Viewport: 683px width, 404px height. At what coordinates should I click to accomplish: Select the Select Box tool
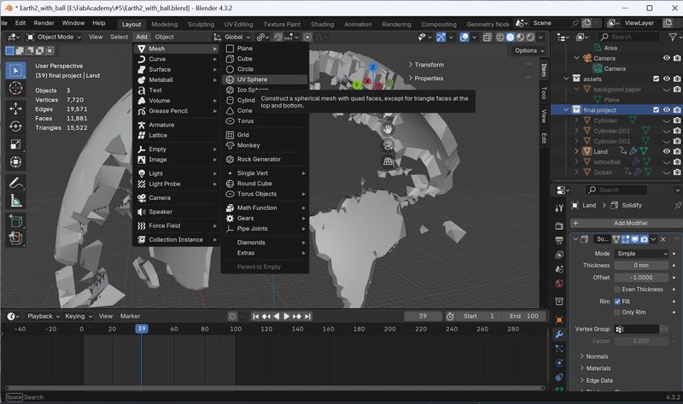(15, 71)
